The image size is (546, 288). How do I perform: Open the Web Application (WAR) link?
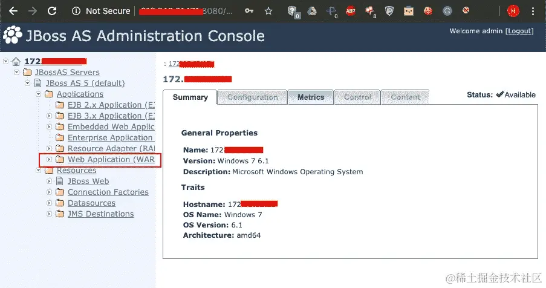click(111, 159)
